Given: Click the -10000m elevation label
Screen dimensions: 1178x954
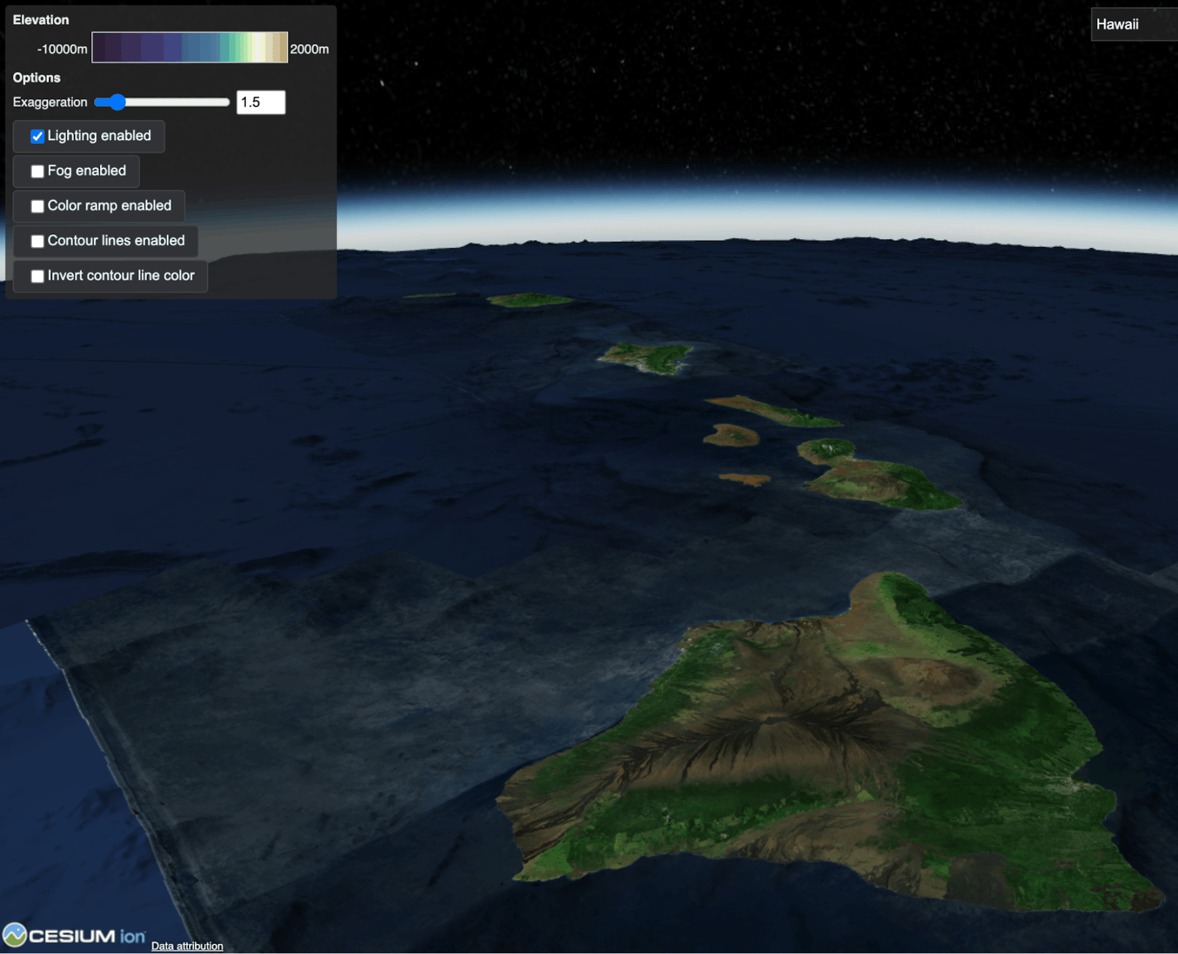Looking at the screenshot, I should (x=62, y=49).
